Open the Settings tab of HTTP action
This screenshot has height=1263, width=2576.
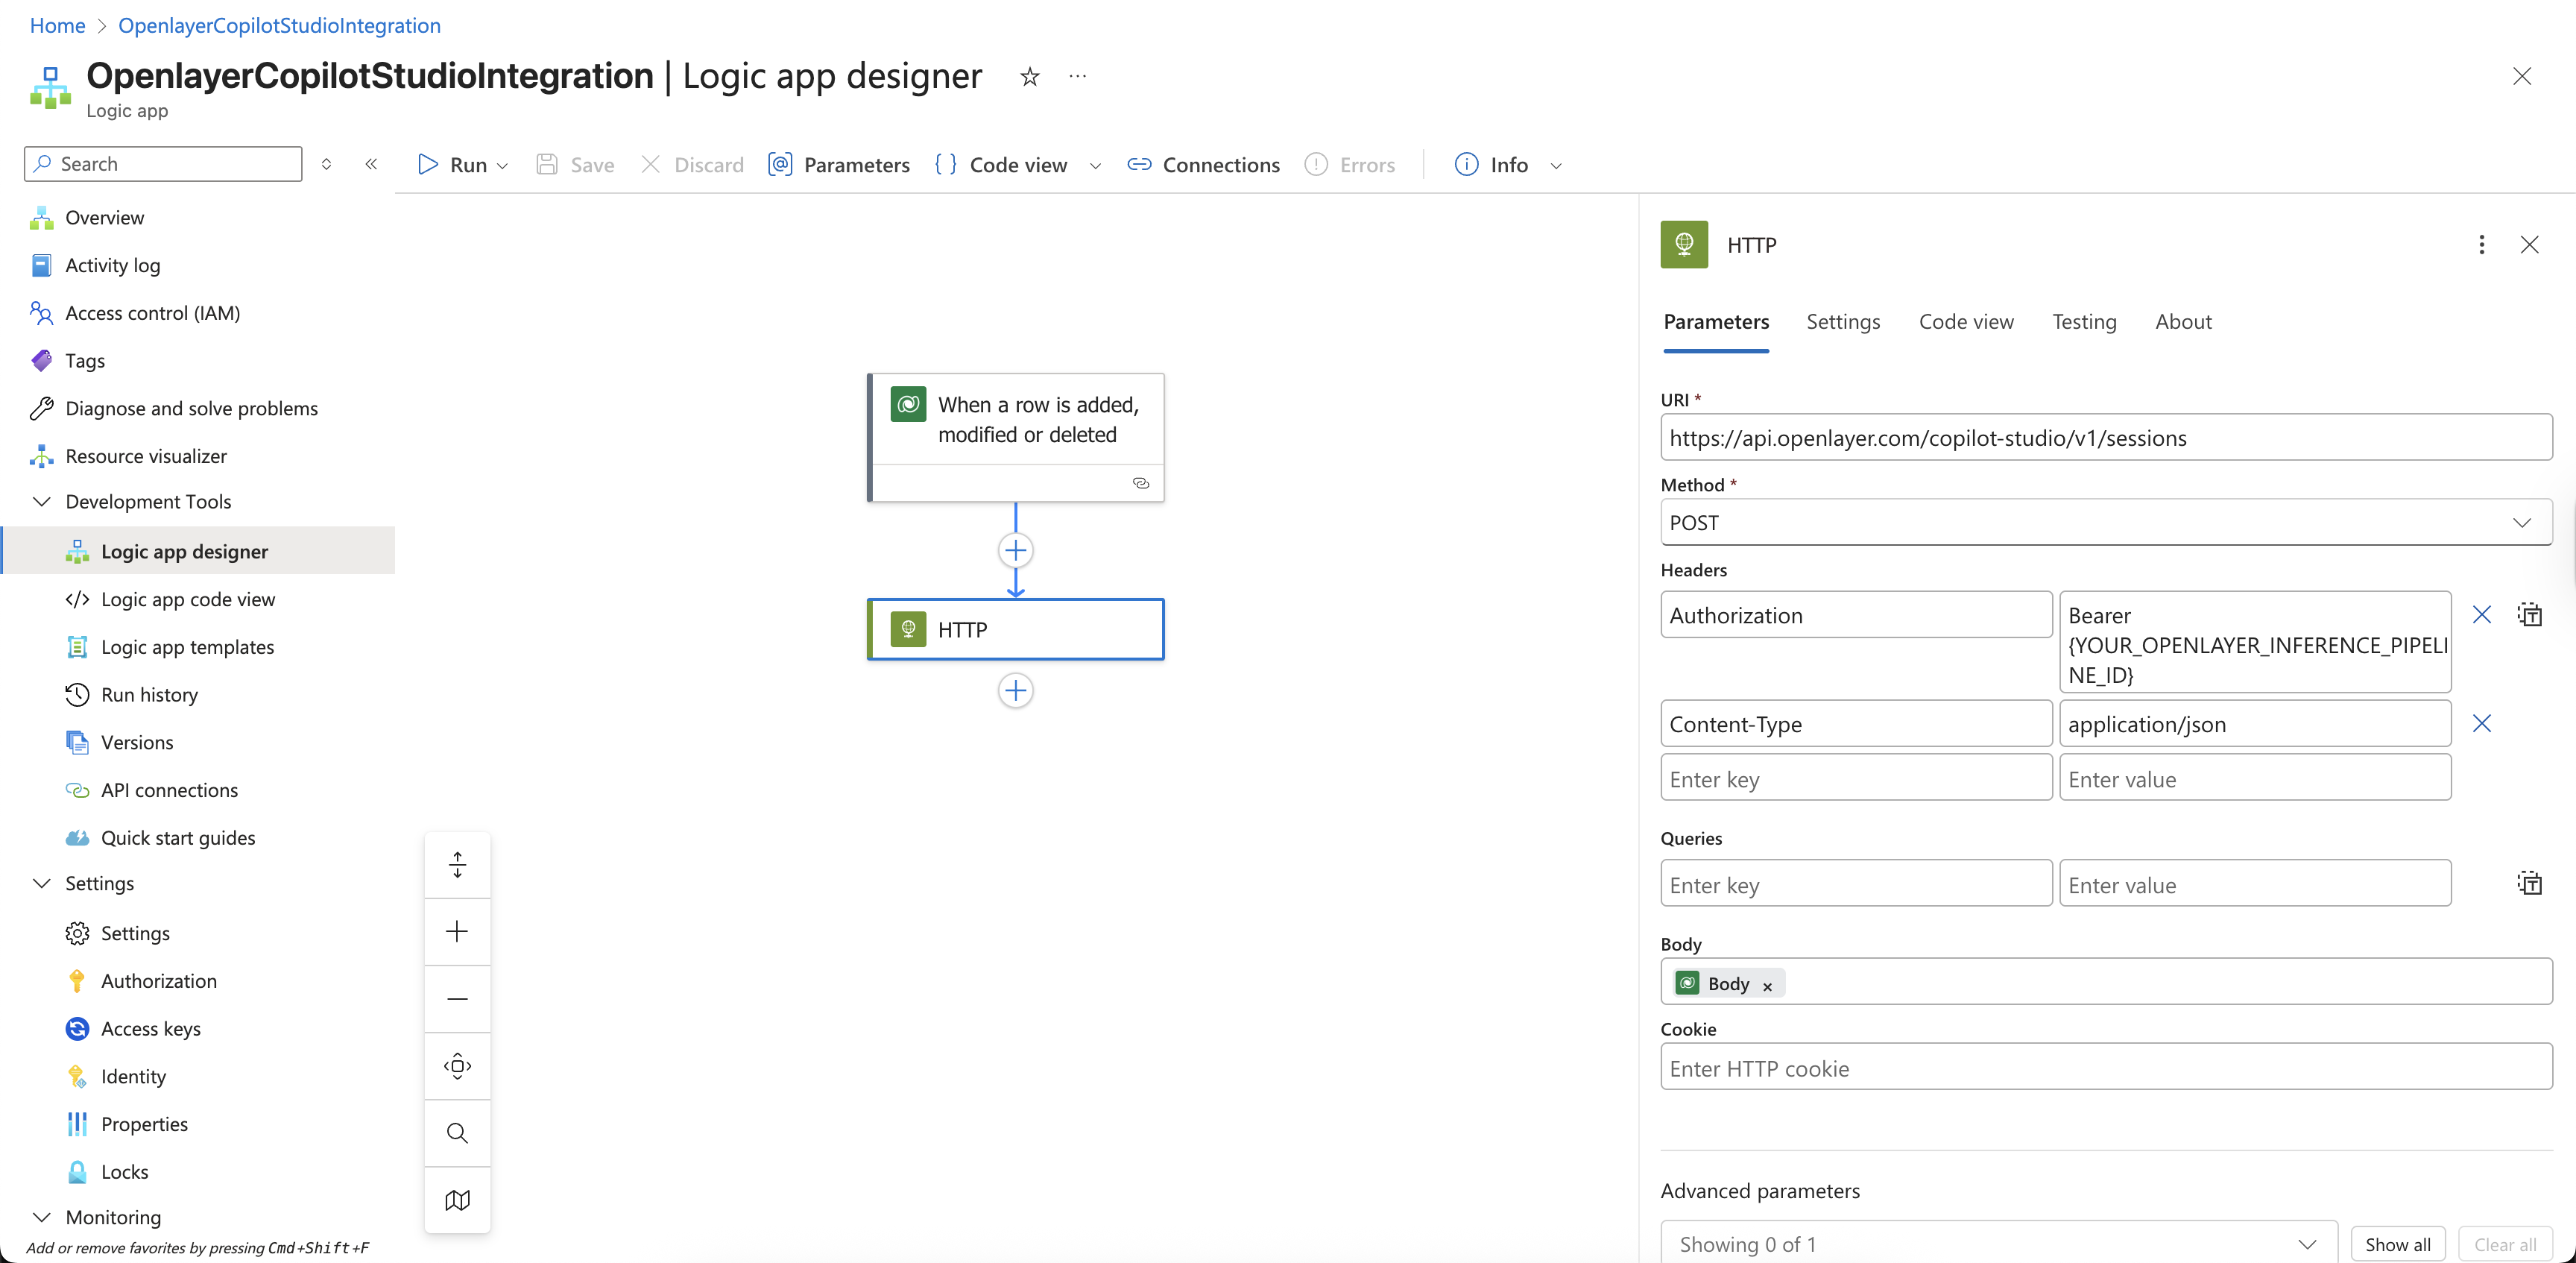pyautogui.click(x=1843, y=321)
